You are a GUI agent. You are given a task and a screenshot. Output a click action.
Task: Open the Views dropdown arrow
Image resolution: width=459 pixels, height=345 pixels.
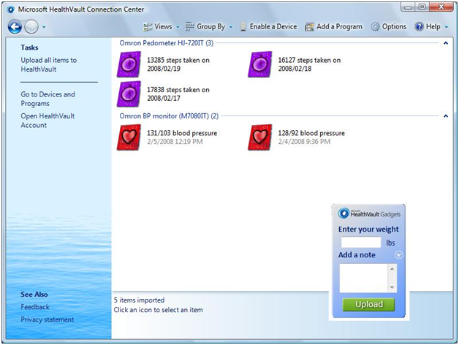pyautogui.click(x=178, y=27)
